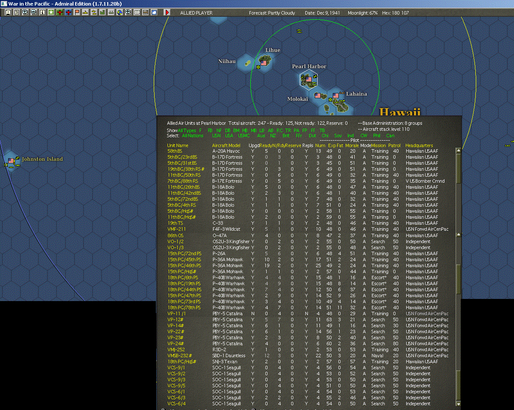Click the air unit list scroll-down arrow
The height and width of the screenshot is (410, 514).
tap(458, 404)
